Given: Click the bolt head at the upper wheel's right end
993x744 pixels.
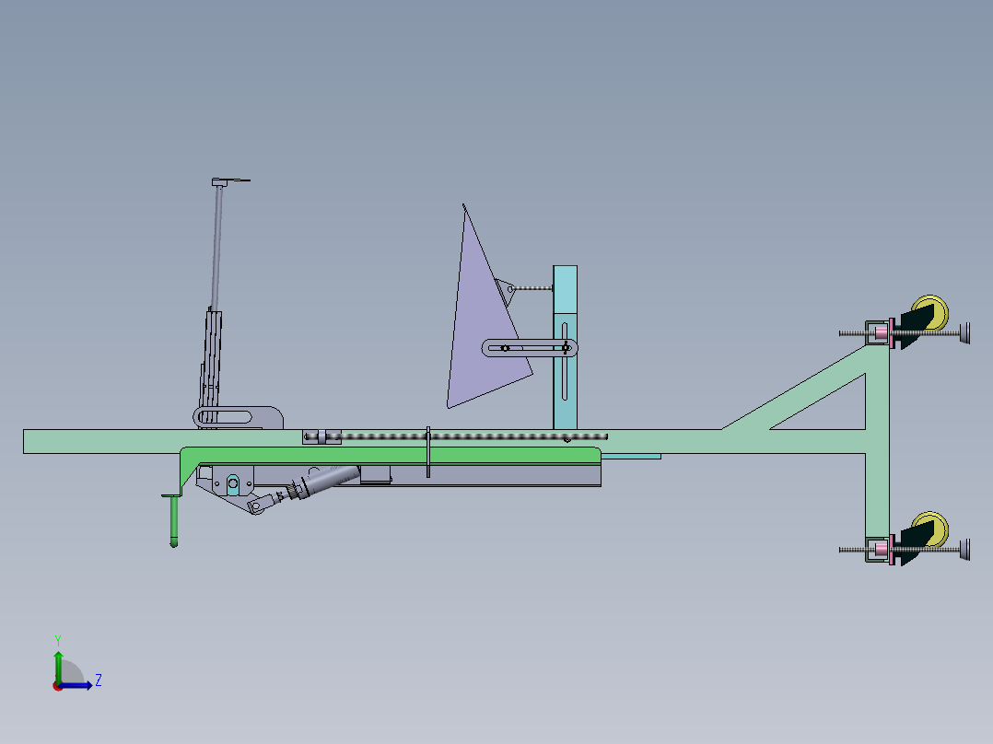Looking at the screenshot, I should point(964,333).
